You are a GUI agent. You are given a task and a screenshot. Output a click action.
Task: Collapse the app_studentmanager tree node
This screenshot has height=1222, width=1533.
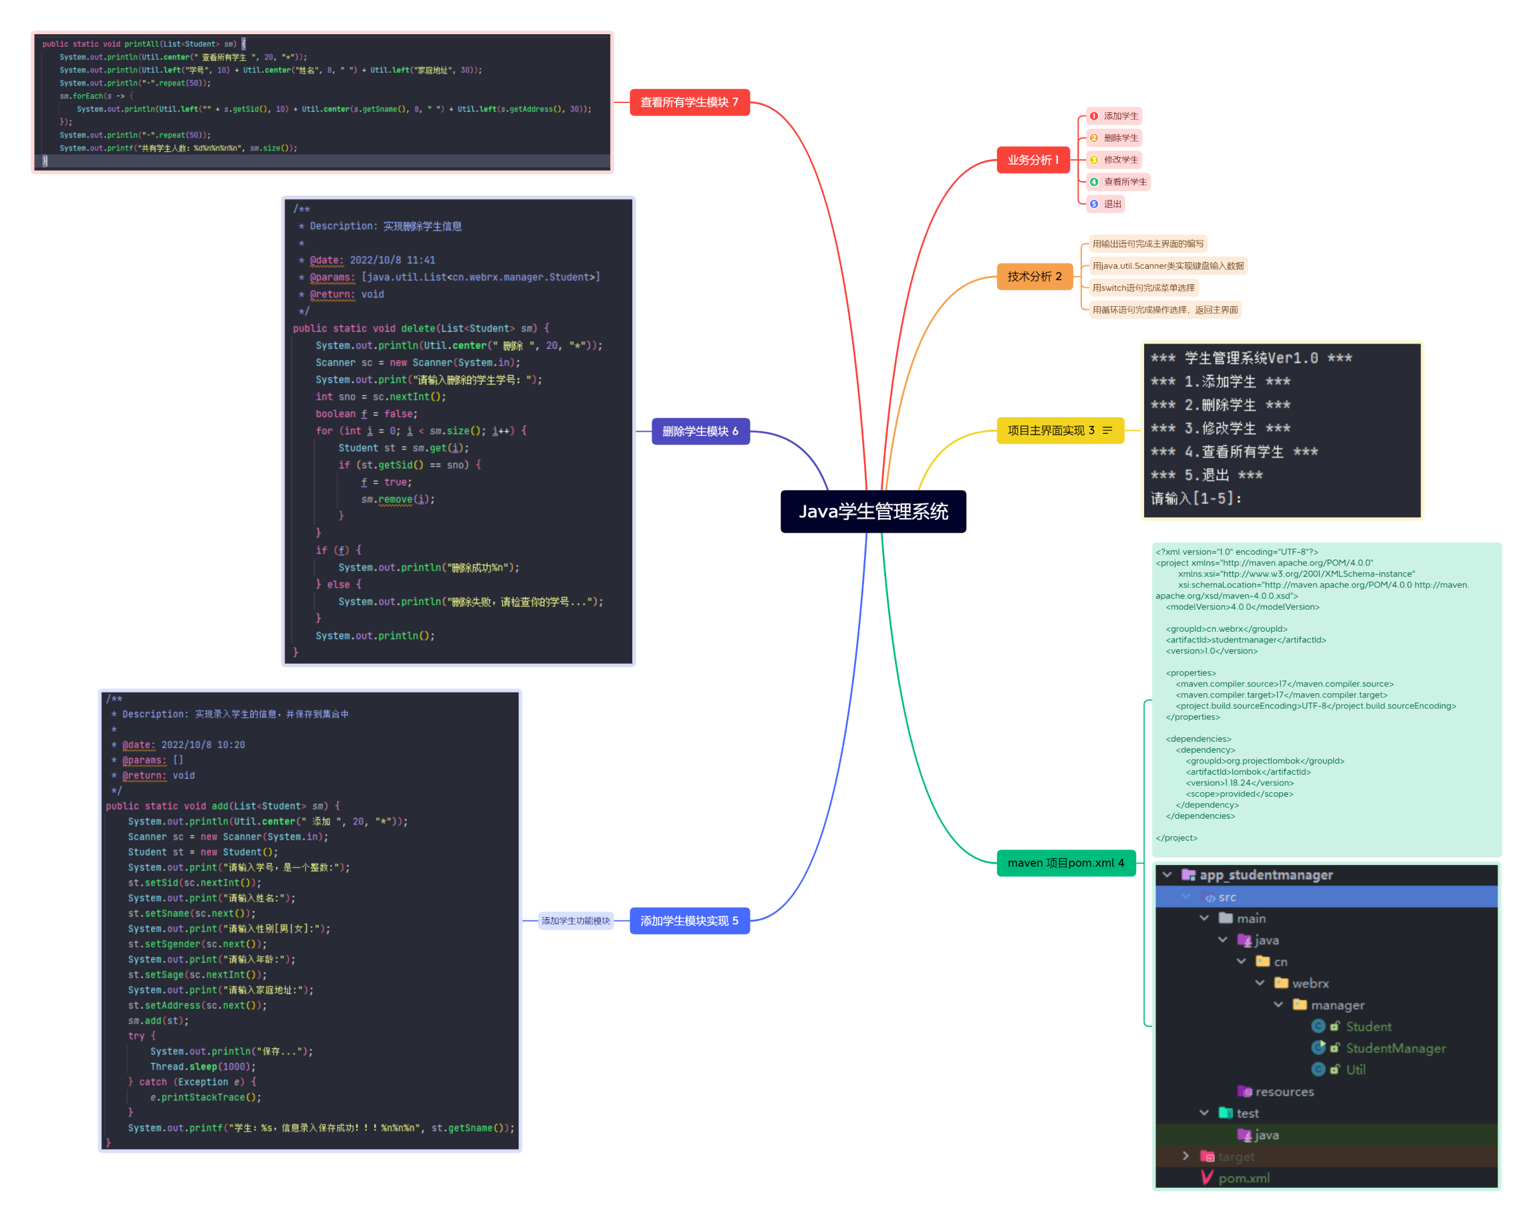(x=1167, y=874)
